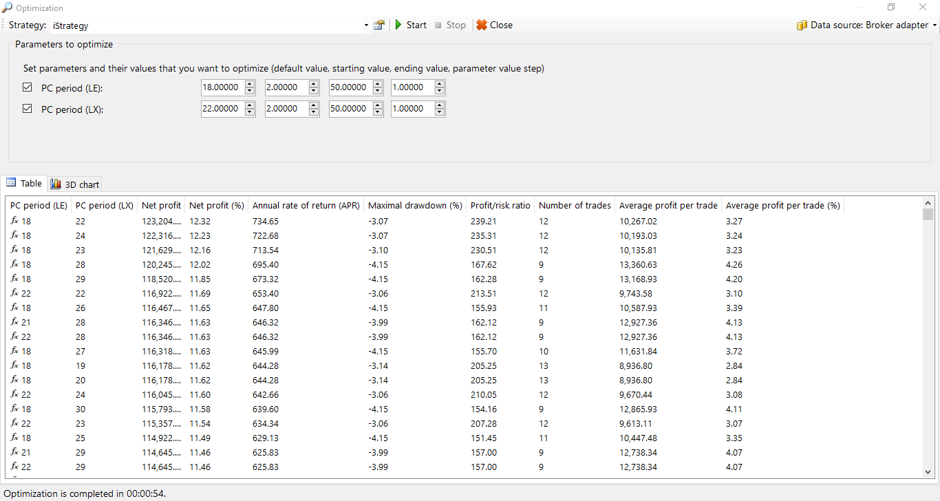Viewport: 940px width, 501px height.
Task: Expand the Data source Broker adapter menu
Action: coord(934,25)
